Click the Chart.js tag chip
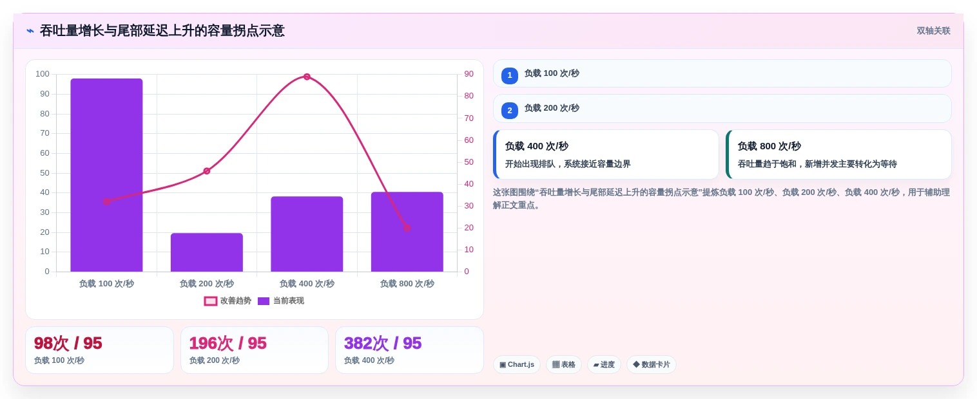This screenshot has height=399, width=977. [517, 365]
